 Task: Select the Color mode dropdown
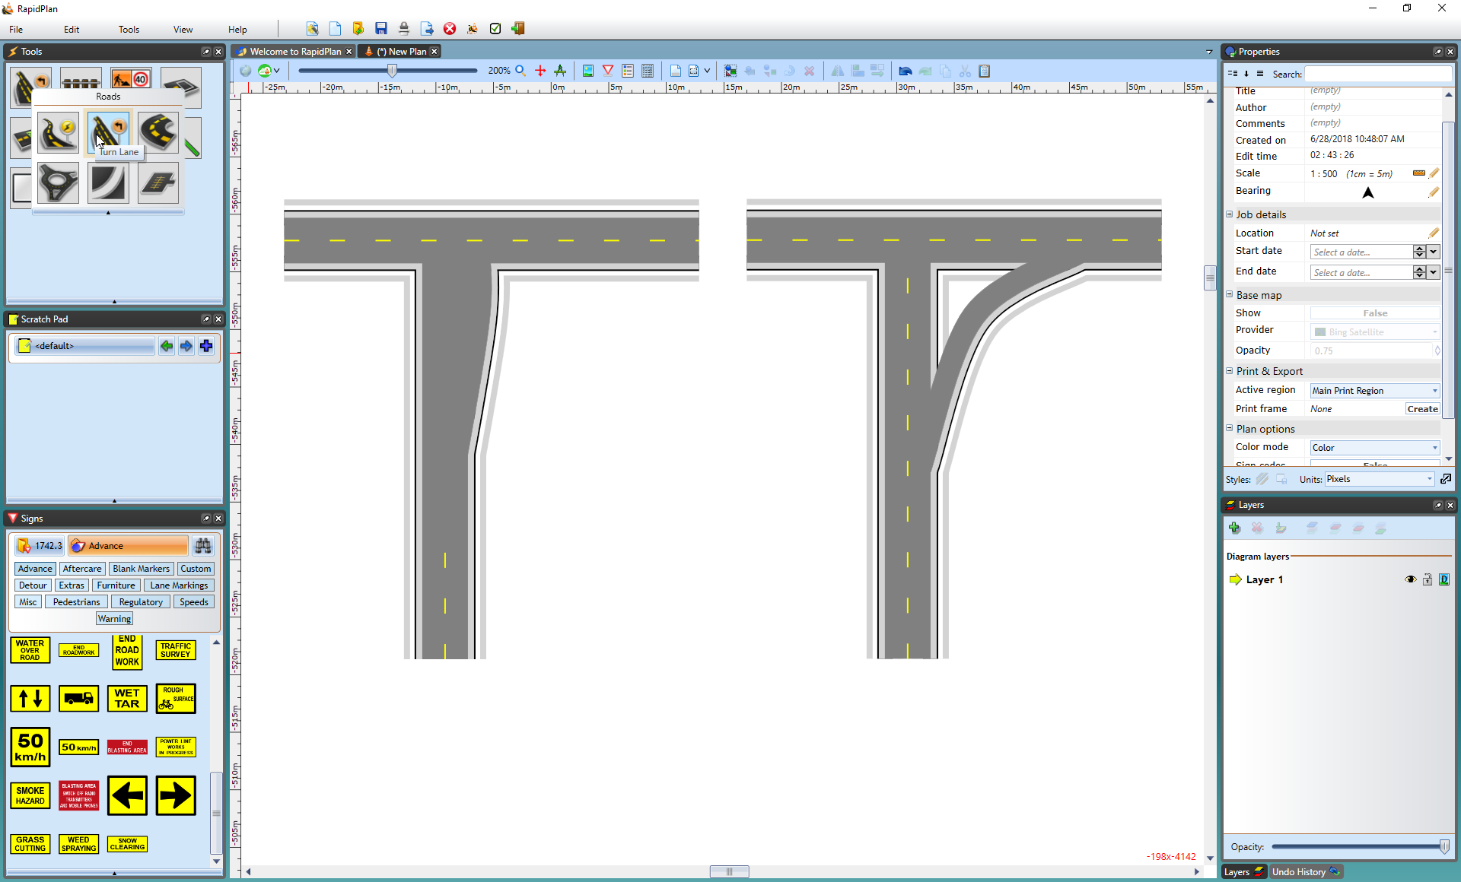pos(1373,447)
